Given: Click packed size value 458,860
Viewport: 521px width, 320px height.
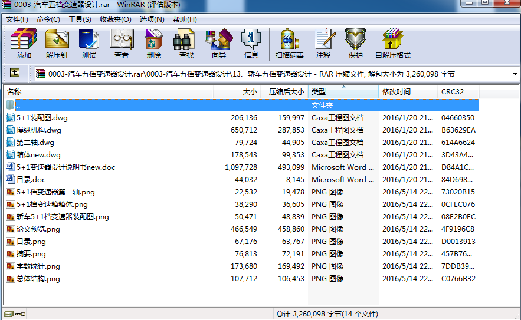Looking at the screenshot, I should (x=291, y=229).
